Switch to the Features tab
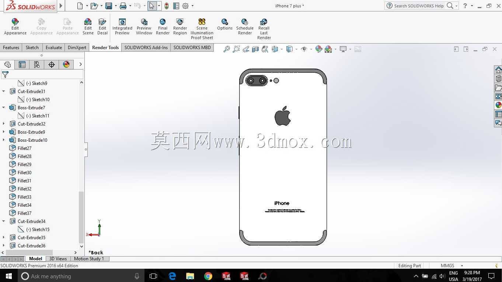 (x=11, y=48)
